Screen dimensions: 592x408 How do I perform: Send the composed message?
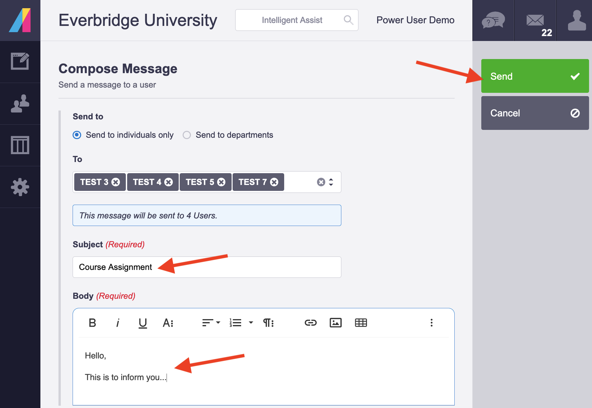535,76
